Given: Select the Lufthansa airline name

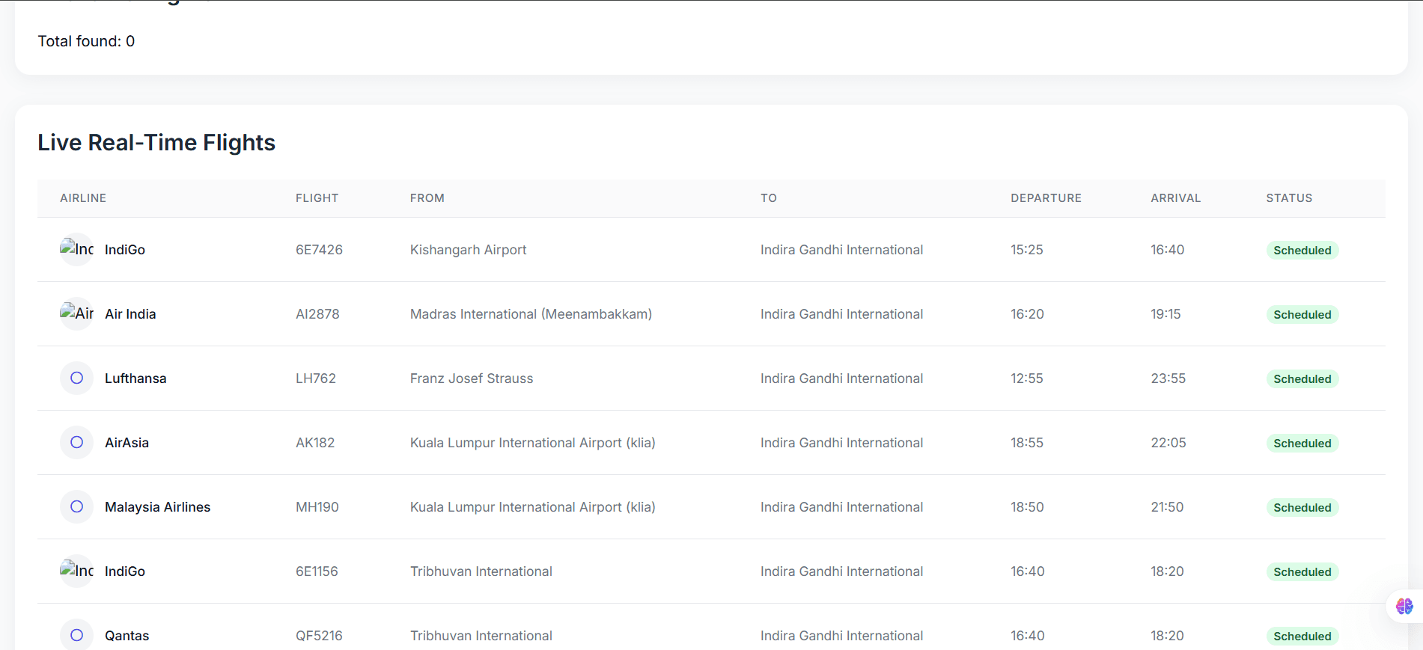Looking at the screenshot, I should [x=135, y=378].
